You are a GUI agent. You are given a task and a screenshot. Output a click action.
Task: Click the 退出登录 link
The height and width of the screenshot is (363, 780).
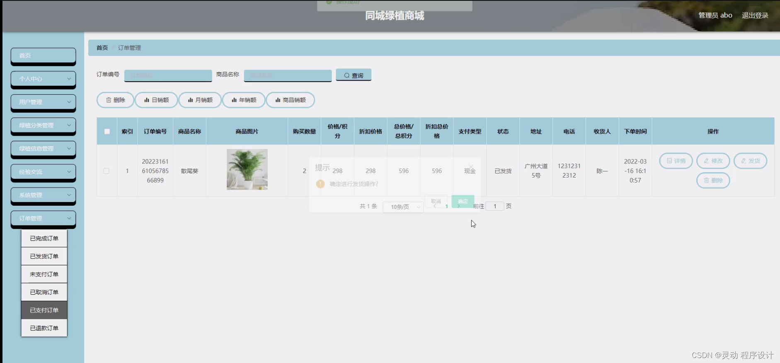click(x=755, y=15)
